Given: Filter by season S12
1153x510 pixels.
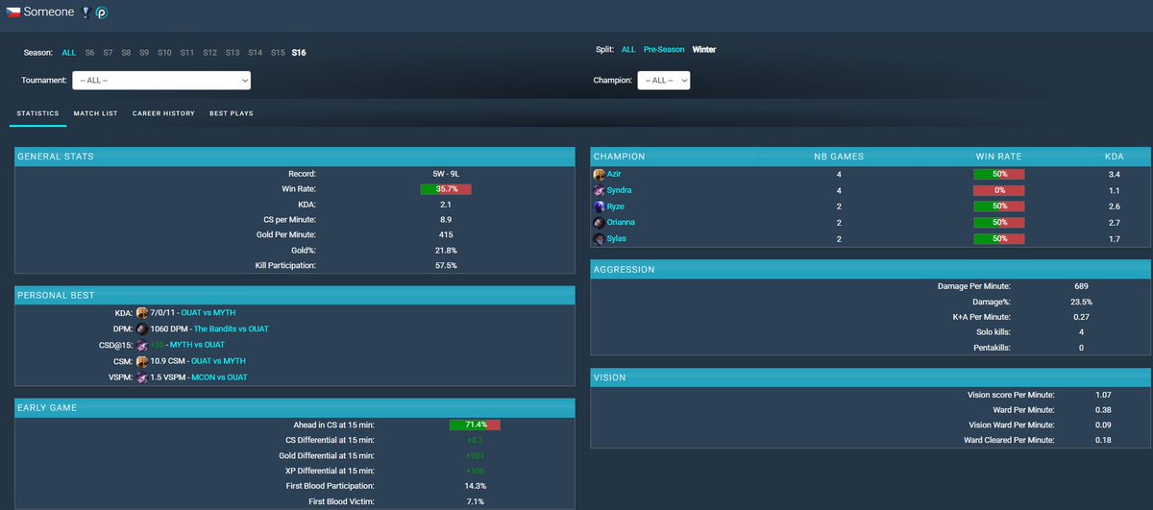Looking at the screenshot, I should coord(209,53).
